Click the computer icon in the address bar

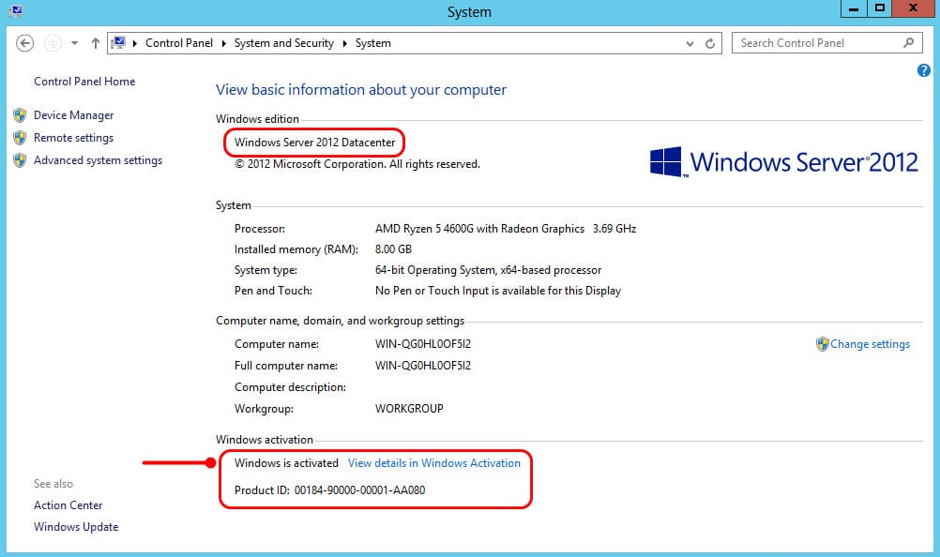119,43
